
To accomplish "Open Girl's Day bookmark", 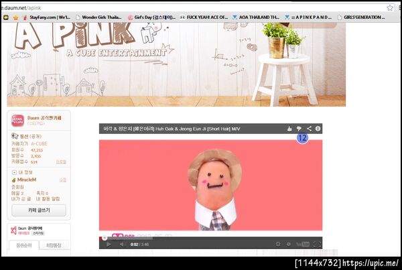I will click(x=152, y=17).
